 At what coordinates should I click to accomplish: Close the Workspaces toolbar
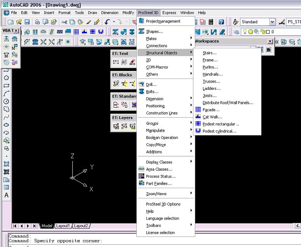[270, 41]
